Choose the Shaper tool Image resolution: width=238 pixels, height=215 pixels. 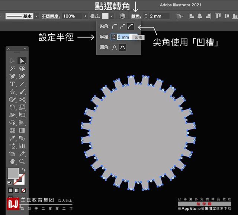(12, 100)
